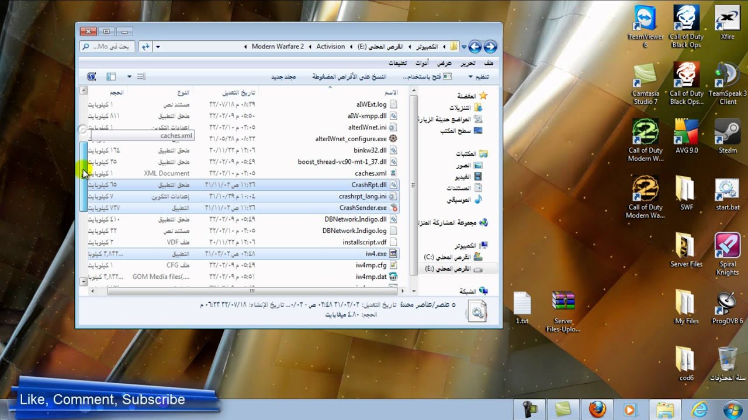The height and width of the screenshot is (420, 748).
Task: Expand the view options dropdown arrow
Action: point(129,76)
